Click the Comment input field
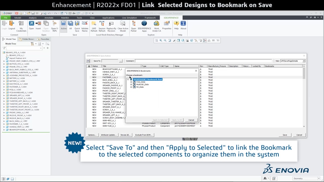The image size is (324, 182). click(204, 61)
